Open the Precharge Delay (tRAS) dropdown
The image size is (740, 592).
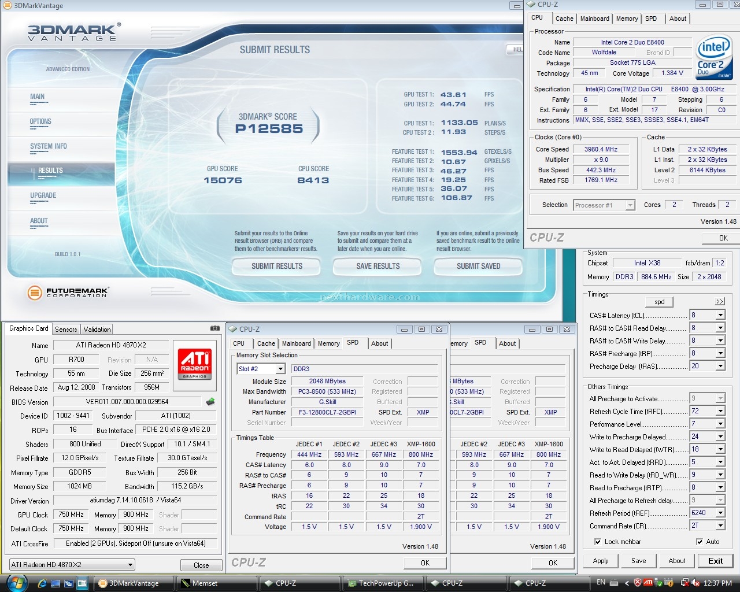click(x=720, y=366)
